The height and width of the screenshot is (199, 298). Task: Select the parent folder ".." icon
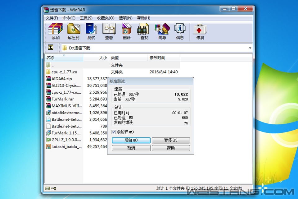(48, 65)
